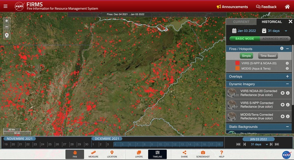Open Announcements
294x160 pixels.
pos(232,7)
